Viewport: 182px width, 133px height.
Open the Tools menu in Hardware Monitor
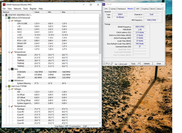(x=25, y=9)
